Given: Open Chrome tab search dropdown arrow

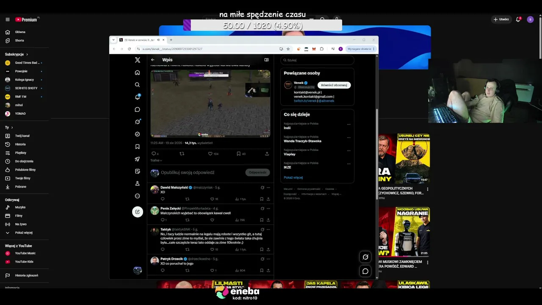Looking at the screenshot, I should pyautogui.click(x=113, y=40).
